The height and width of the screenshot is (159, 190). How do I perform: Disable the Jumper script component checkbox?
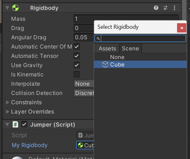pyautogui.click(x=24, y=124)
